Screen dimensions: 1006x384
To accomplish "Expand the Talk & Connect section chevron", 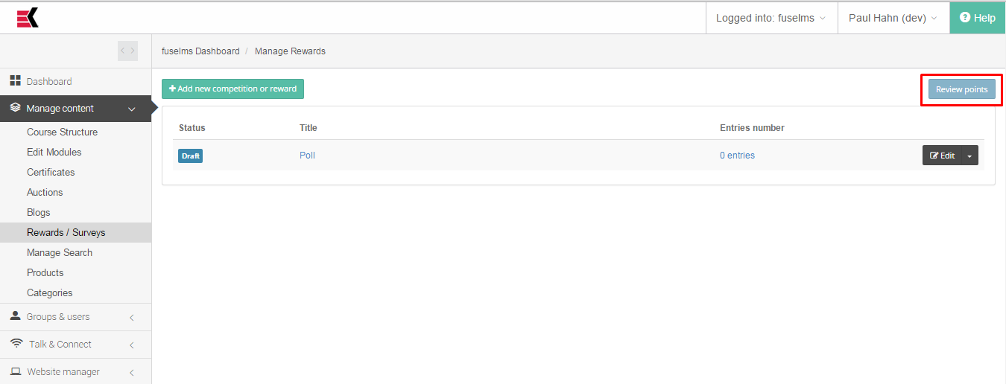I will [x=132, y=345].
